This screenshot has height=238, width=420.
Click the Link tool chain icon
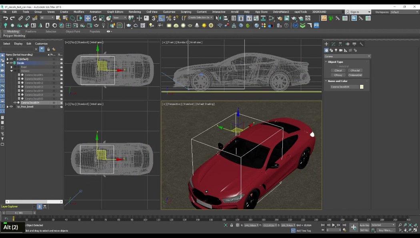(21, 18)
